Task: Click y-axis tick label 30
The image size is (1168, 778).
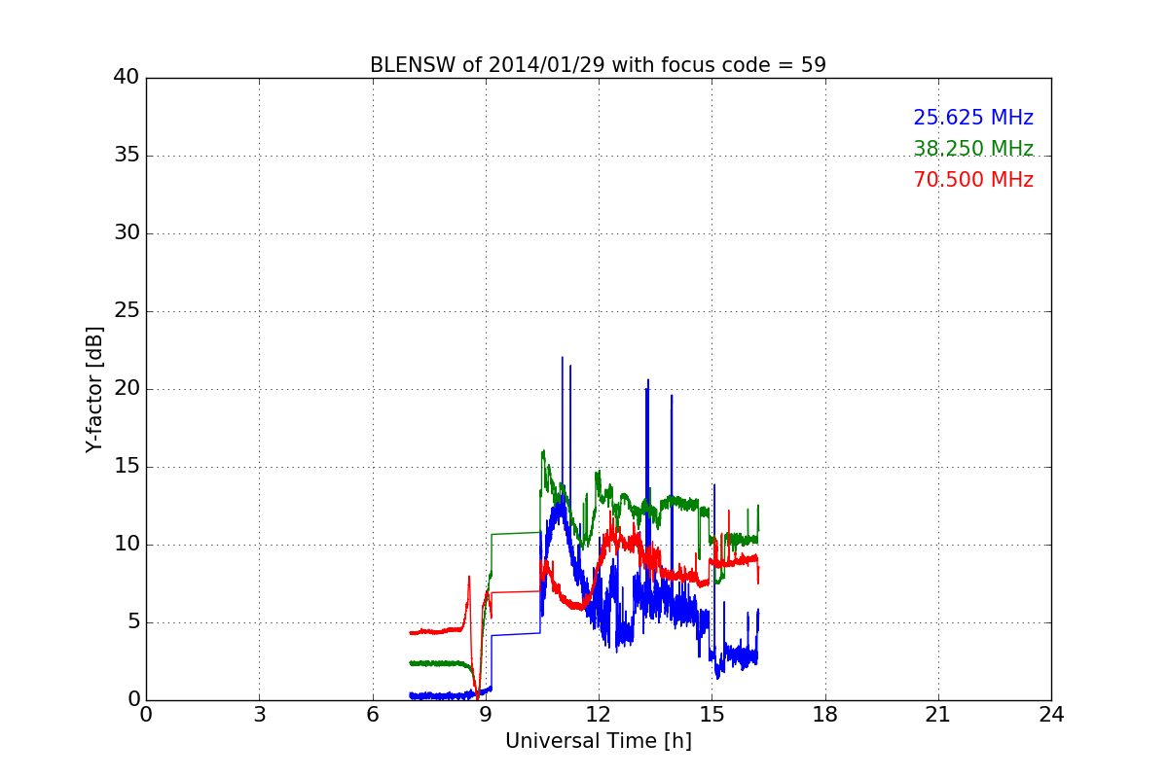Action: point(127,233)
